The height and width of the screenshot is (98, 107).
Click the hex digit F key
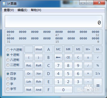(49, 90)
